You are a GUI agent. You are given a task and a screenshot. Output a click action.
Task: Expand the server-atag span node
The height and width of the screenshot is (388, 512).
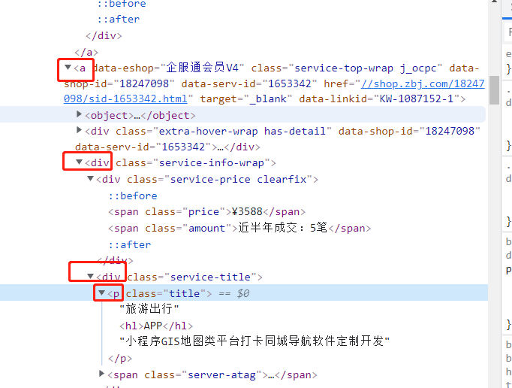[101, 374]
